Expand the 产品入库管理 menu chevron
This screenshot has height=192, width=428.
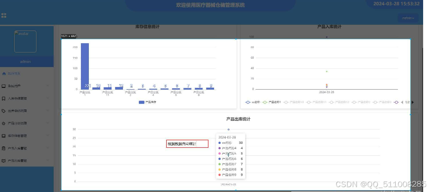48,148
